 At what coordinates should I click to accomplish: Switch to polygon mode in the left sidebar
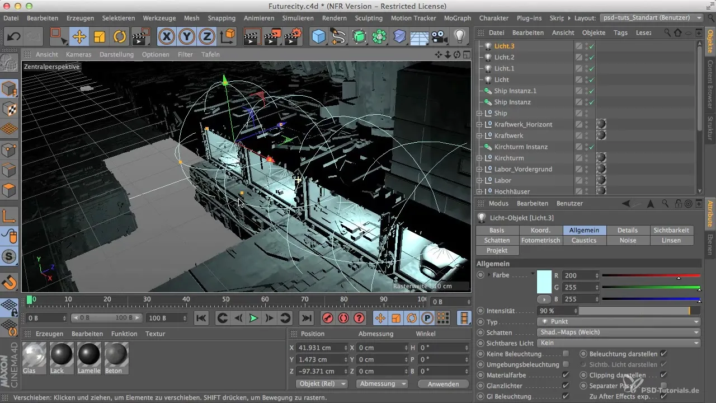pos(10,190)
